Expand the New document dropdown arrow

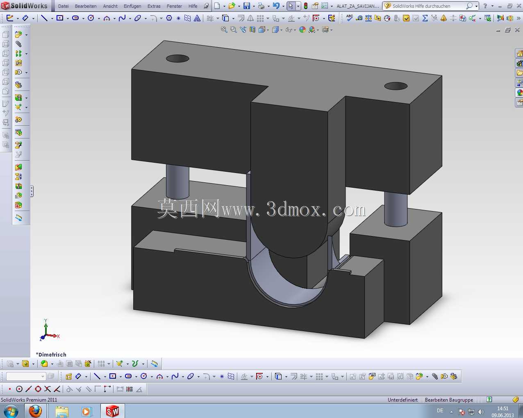(224, 7)
